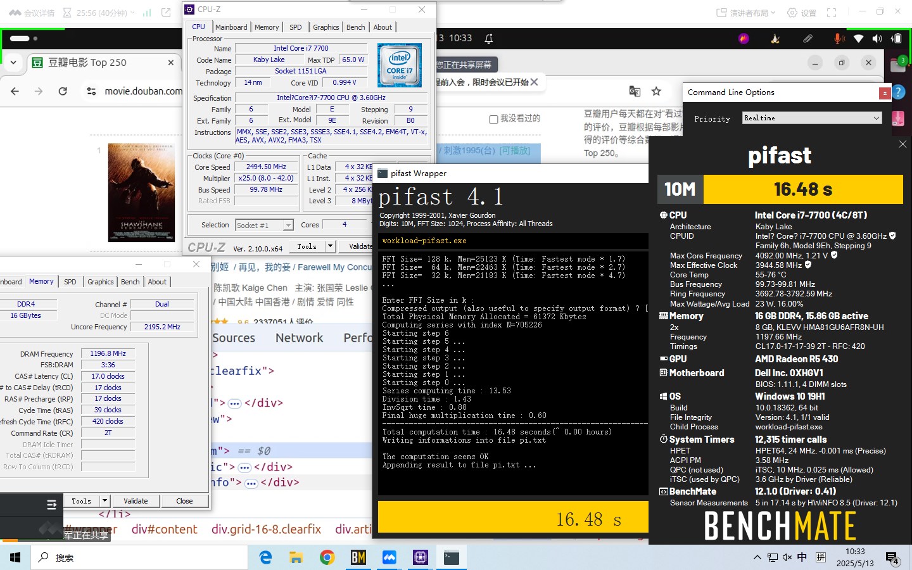Click the div#content breadcrumb in DevTools
This screenshot has width=912, height=570.
(x=165, y=529)
